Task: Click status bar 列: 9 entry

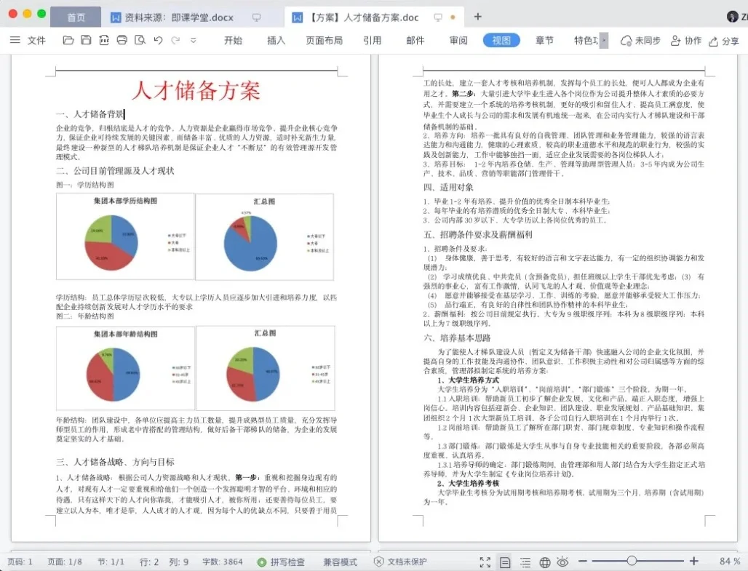Action: coord(178,562)
